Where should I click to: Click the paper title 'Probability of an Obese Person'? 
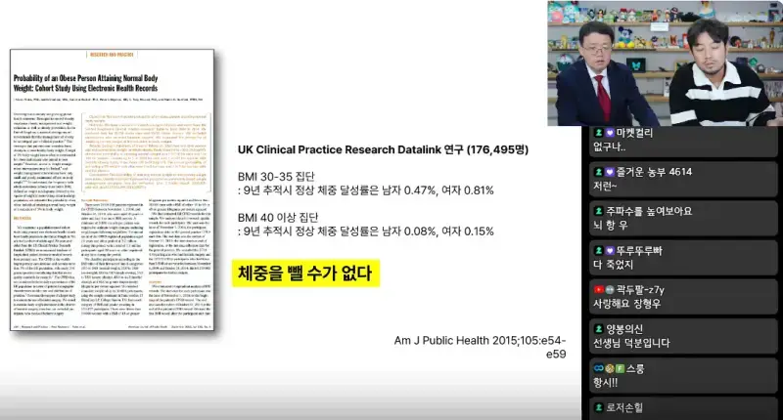(x=85, y=83)
